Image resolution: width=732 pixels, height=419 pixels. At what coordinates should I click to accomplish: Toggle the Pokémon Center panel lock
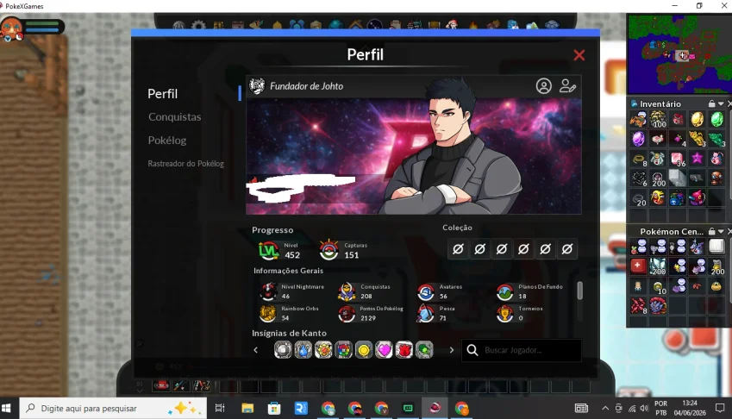(x=711, y=231)
